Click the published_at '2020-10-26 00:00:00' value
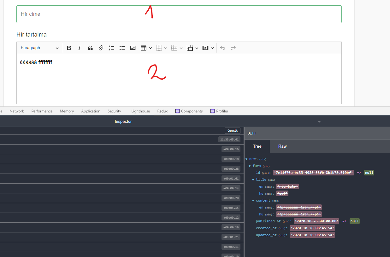Screen dimensions: 390x257 pyautogui.click(x=316, y=221)
